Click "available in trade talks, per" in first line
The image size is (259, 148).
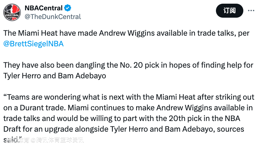pyautogui.click(x=203, y=33)
